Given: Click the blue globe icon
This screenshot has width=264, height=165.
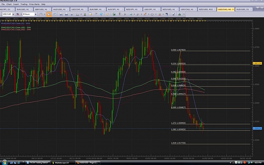Looking at the screenshot, I should click(x=101, y=14).
